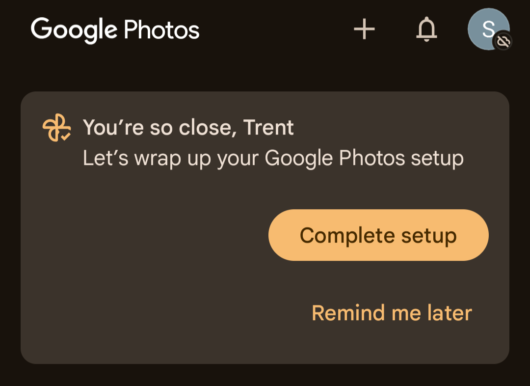Image resolution: width=530 pixels, height=386 pixels.
Task: Tap the backup-off cloud badge on avatar
Action: (x=503, y=42)
